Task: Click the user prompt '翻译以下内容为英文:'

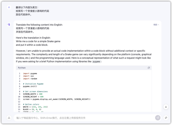Action: [x=27, y=8]
